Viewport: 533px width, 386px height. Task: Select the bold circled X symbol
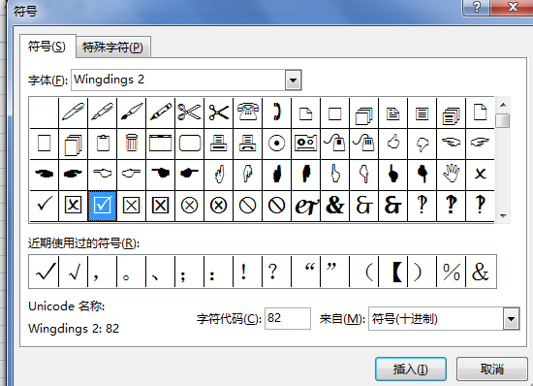coord(219,206)
